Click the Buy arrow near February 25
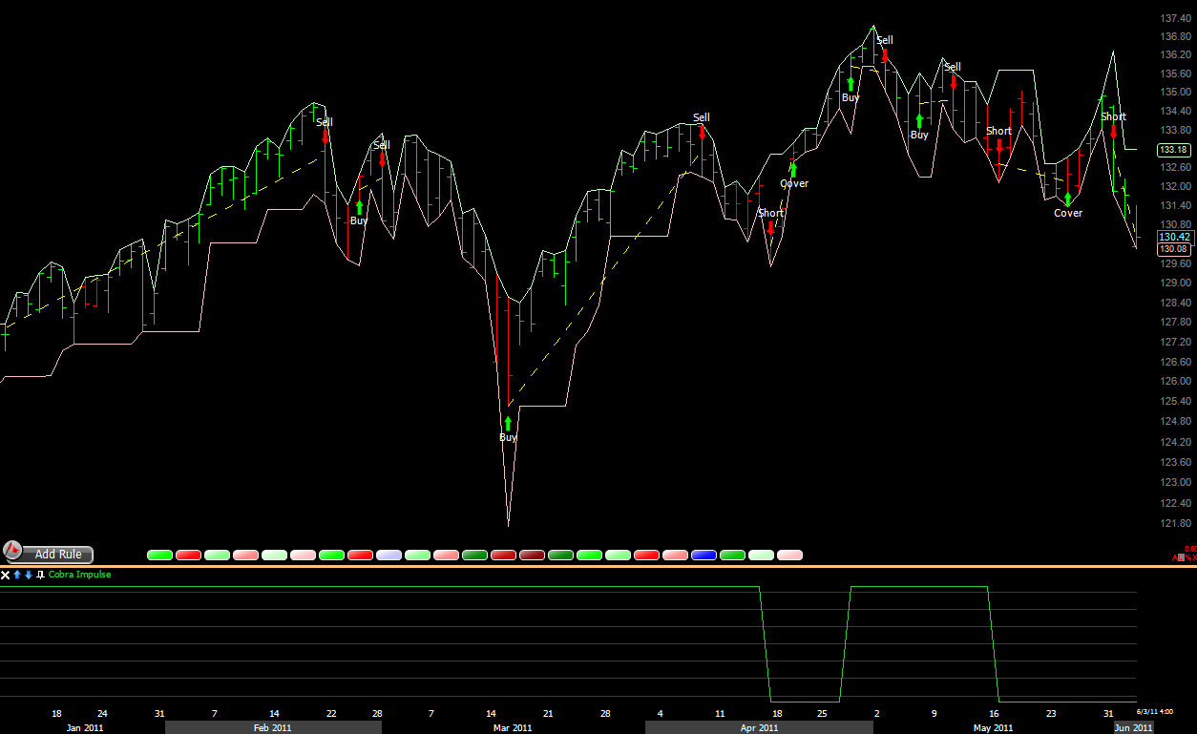Viewport: 1197px width, 734px height. (x=359, y=206)
